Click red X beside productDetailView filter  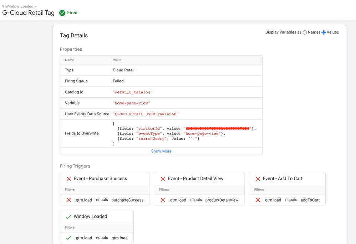click(x=163, y=200)
